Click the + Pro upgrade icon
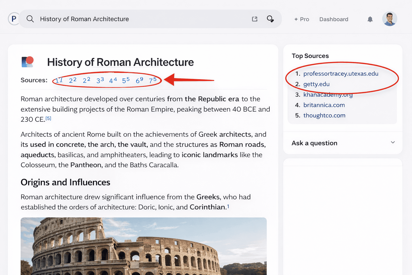 301,19
